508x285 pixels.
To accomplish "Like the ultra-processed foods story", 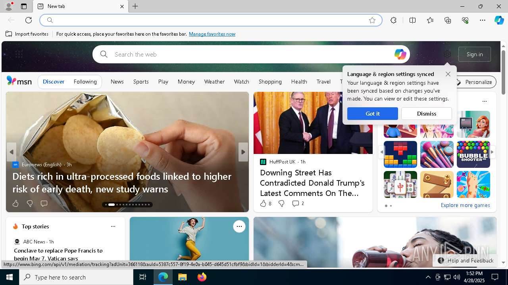I will tap(15, 203).
